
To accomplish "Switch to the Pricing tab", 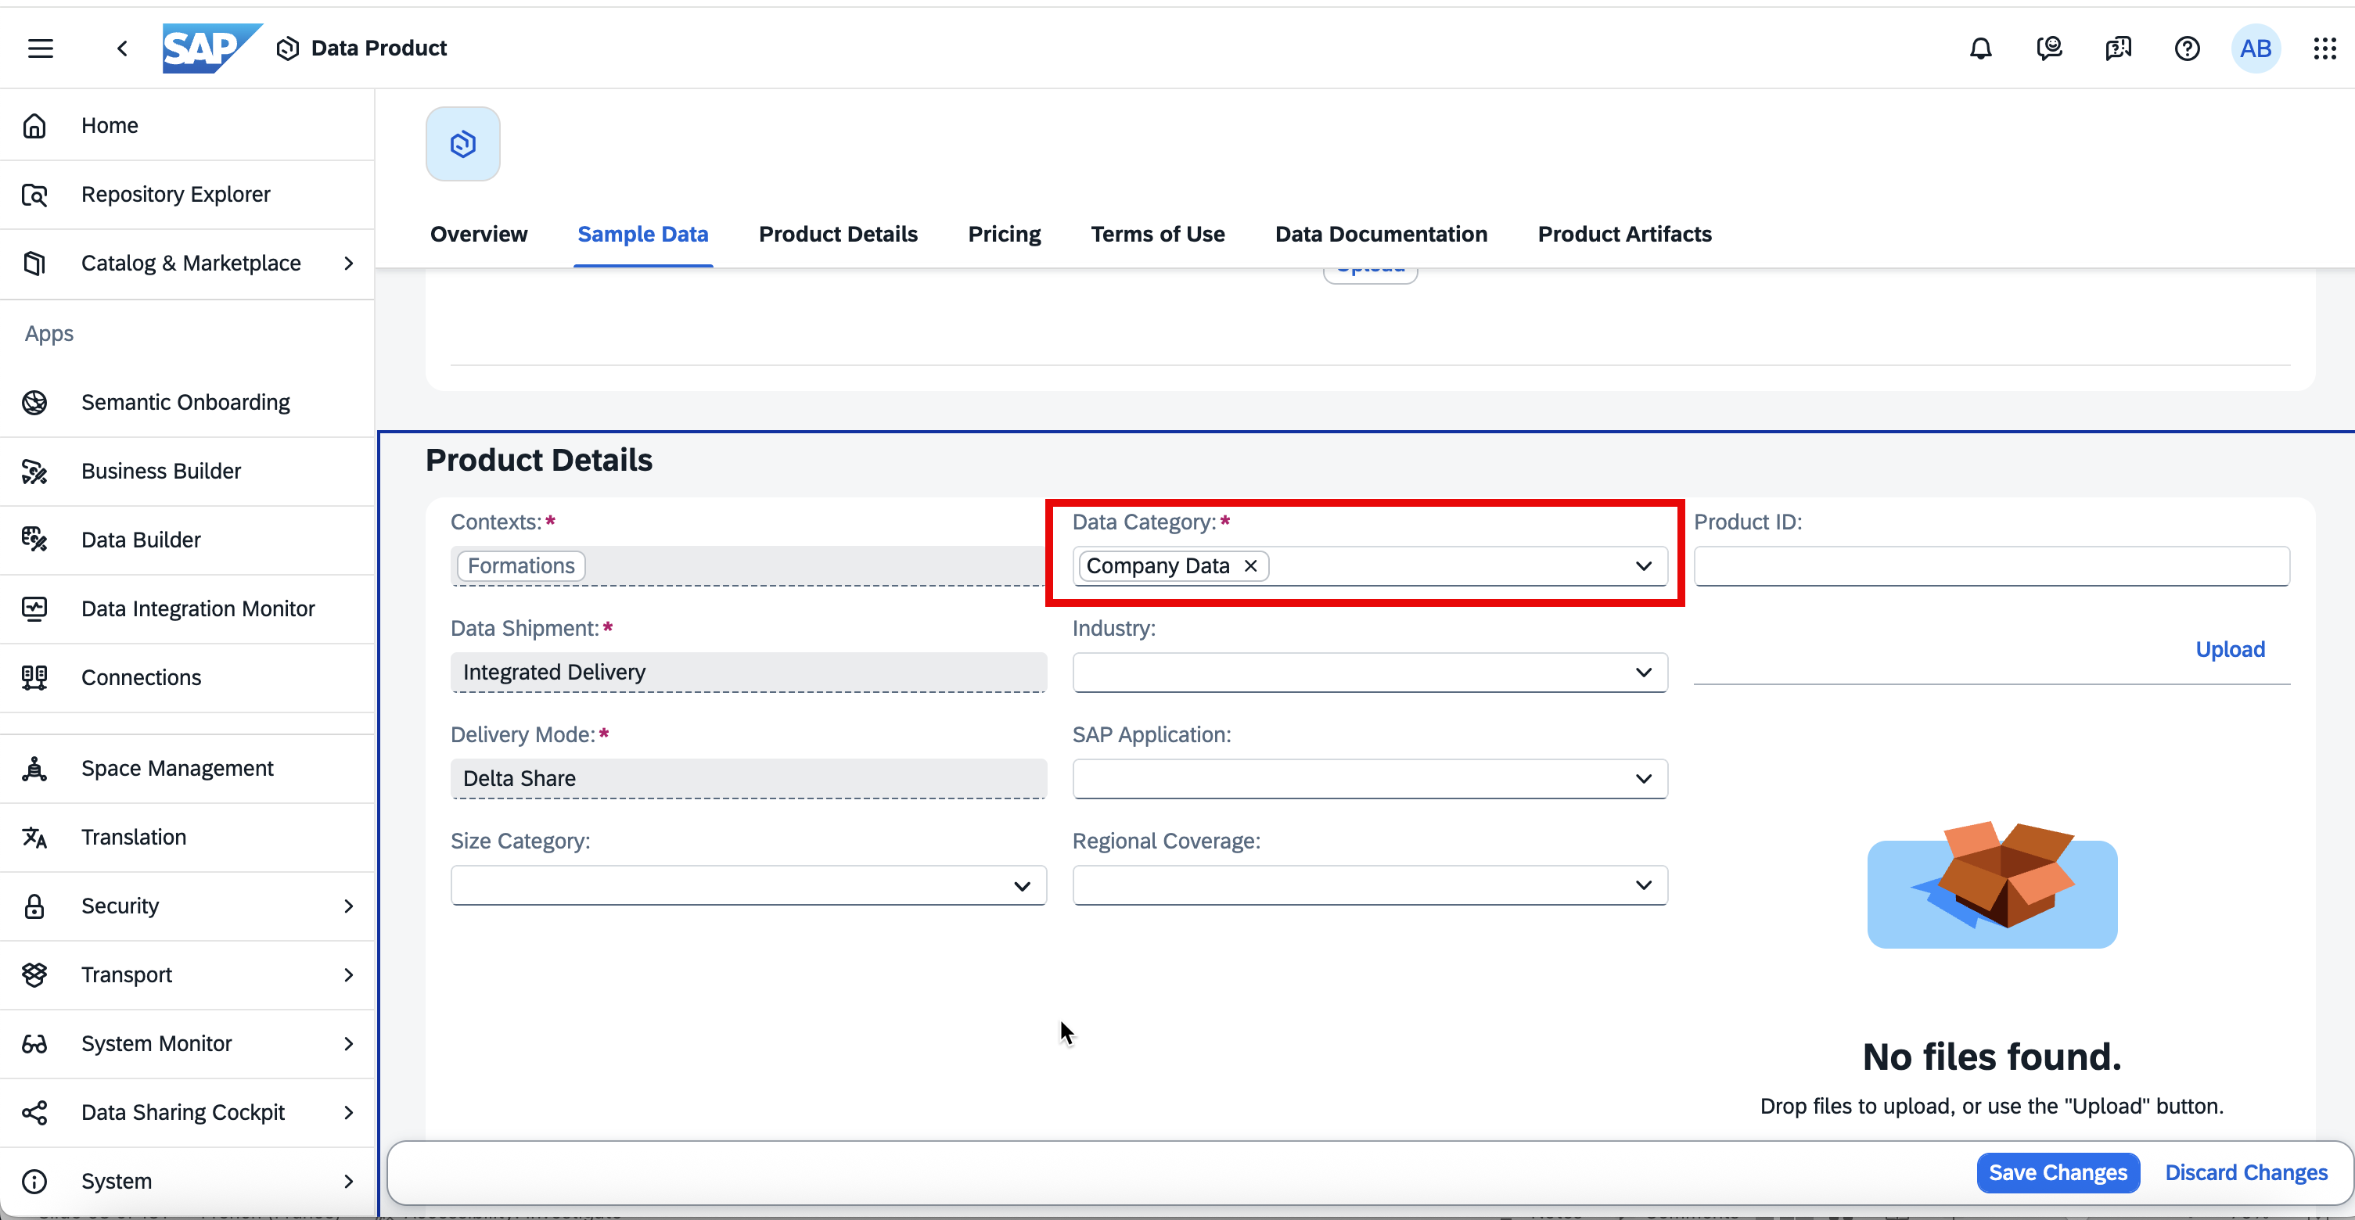I will coord(1004,234).
